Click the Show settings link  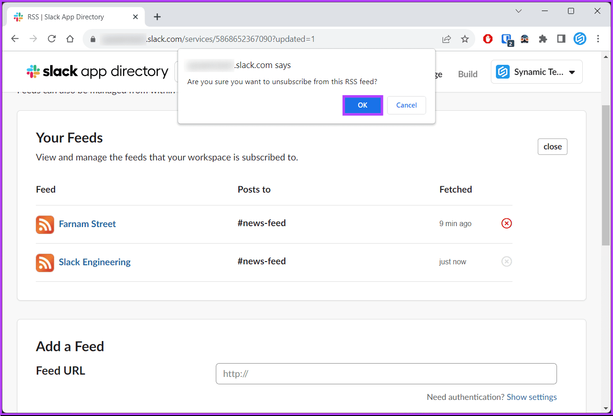tap(531, 397)
